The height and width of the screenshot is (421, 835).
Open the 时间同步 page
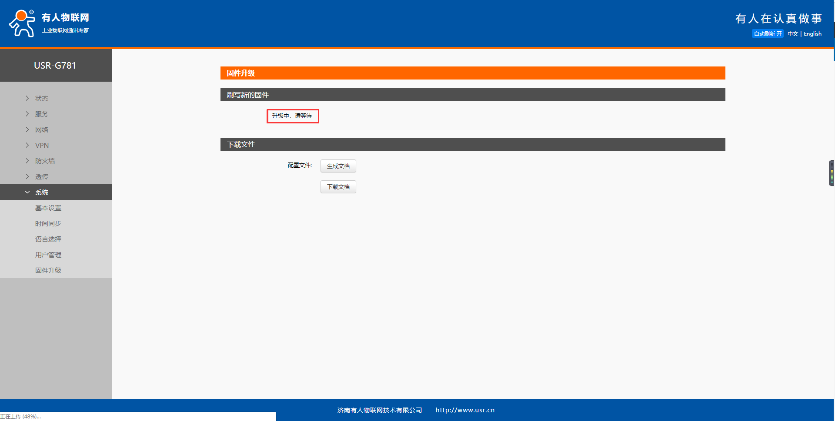coord(48,224)
